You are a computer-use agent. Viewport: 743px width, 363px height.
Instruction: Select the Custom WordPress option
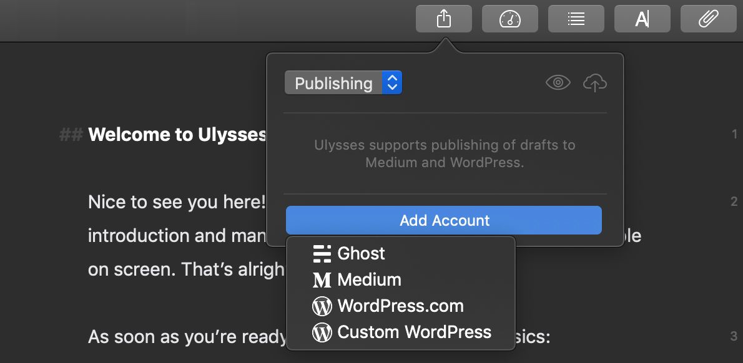[x=414, y=332]
